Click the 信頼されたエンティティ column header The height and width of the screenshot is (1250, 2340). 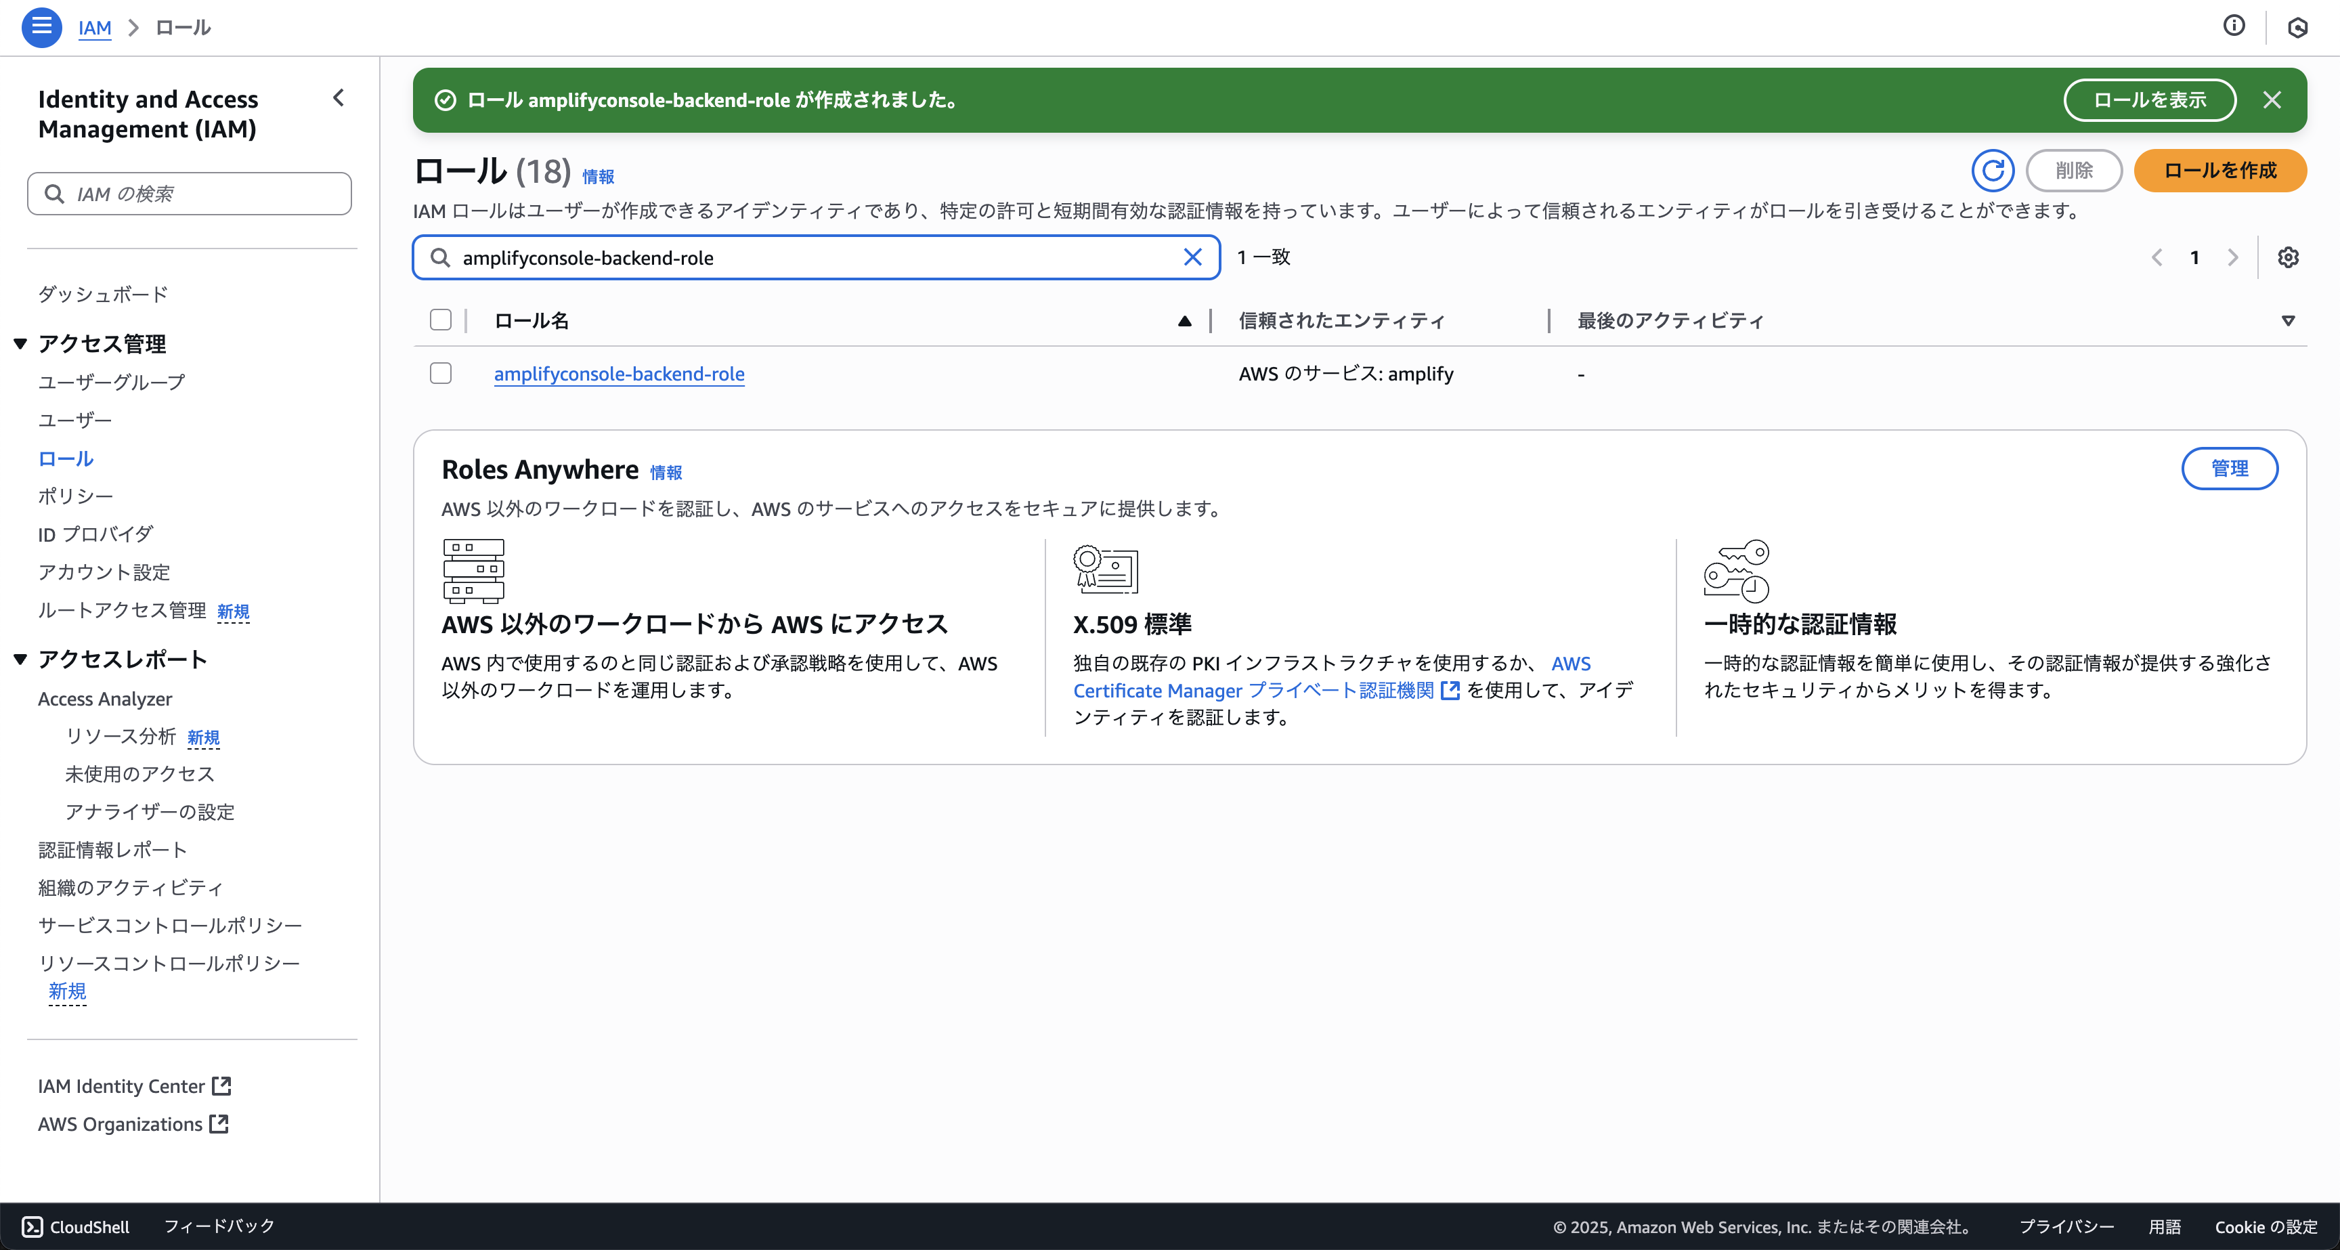coord(1342,321)
